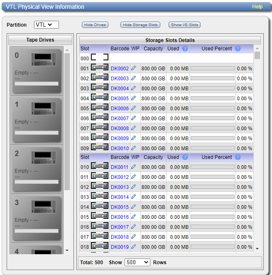Open the Show rows 500 dropdown

point(137,262)
